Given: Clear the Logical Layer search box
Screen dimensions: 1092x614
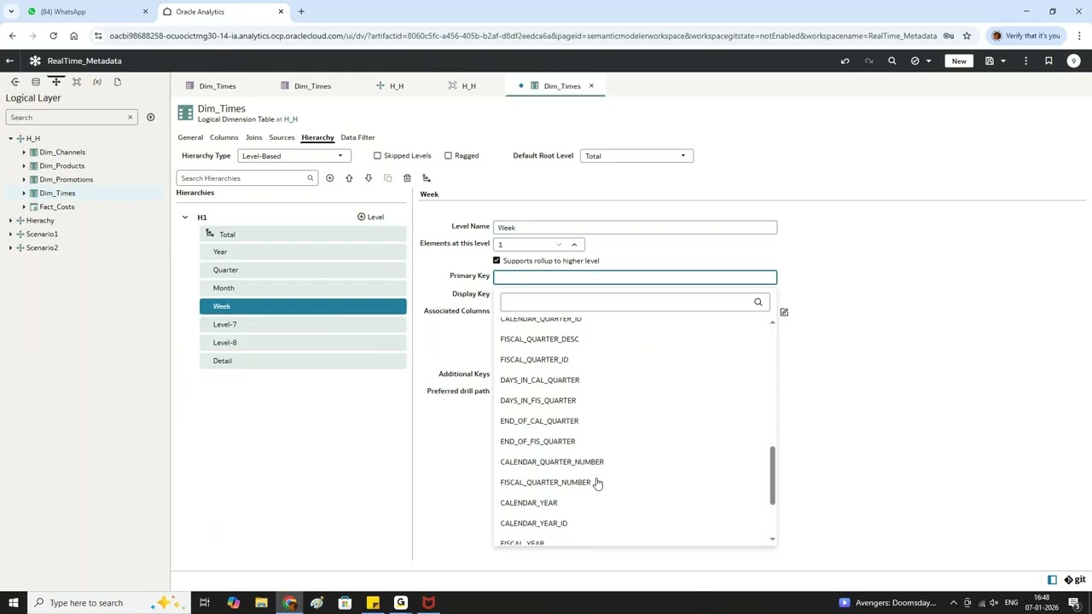Looking at the screenshot, I should [x=130, y=117].
